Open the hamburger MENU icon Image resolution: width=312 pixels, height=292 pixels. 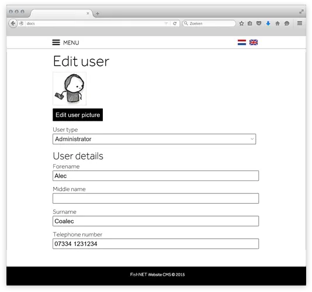click(56, 43)
